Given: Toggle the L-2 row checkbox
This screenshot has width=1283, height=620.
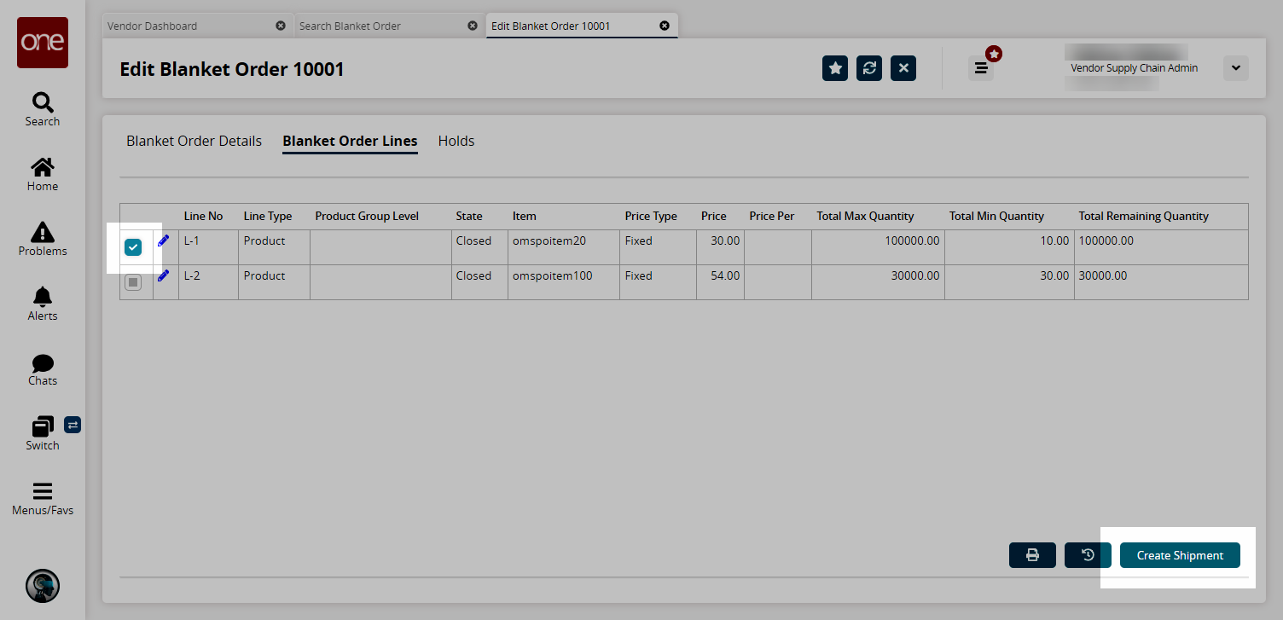Looking at the screenshot, I should click(133, 282).
